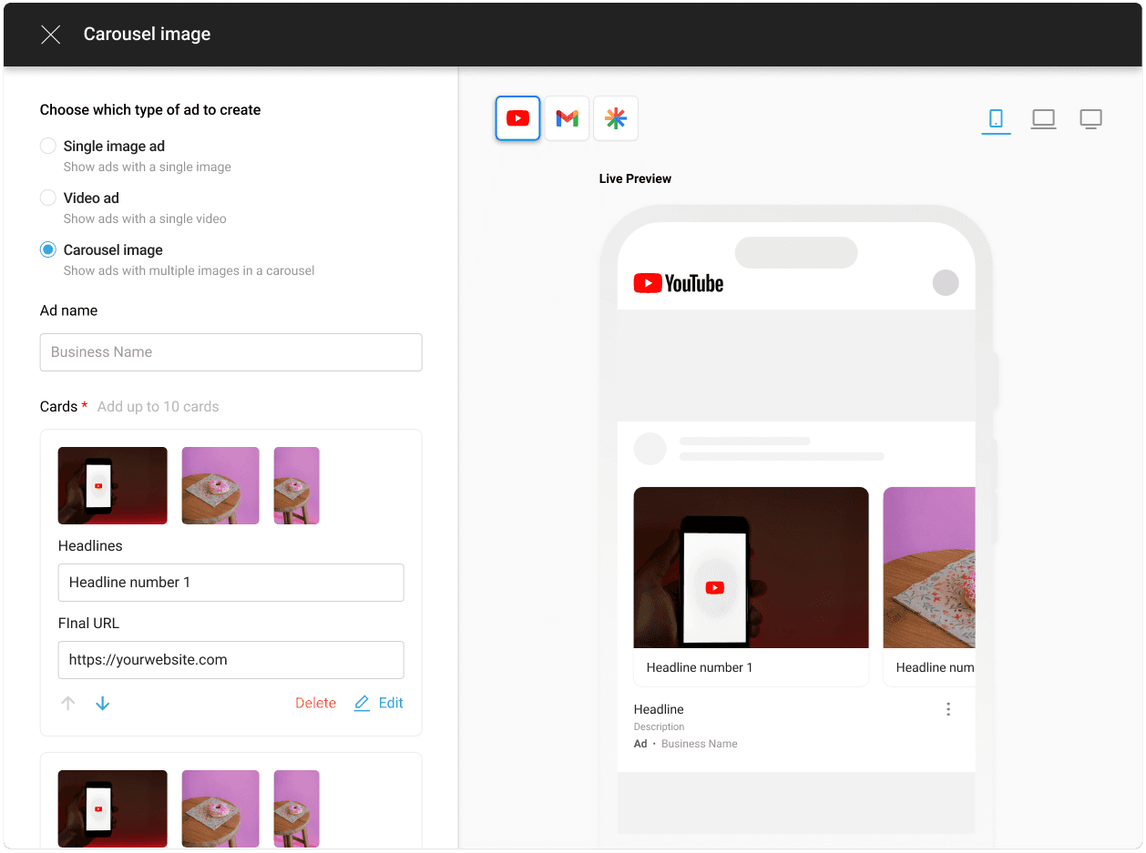Select YouTube preview channel icon
Viewport: 1146px width, 853px height.
click(518, 118)
